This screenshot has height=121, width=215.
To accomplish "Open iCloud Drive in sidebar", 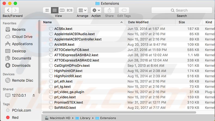I will (x=19, y=37).
